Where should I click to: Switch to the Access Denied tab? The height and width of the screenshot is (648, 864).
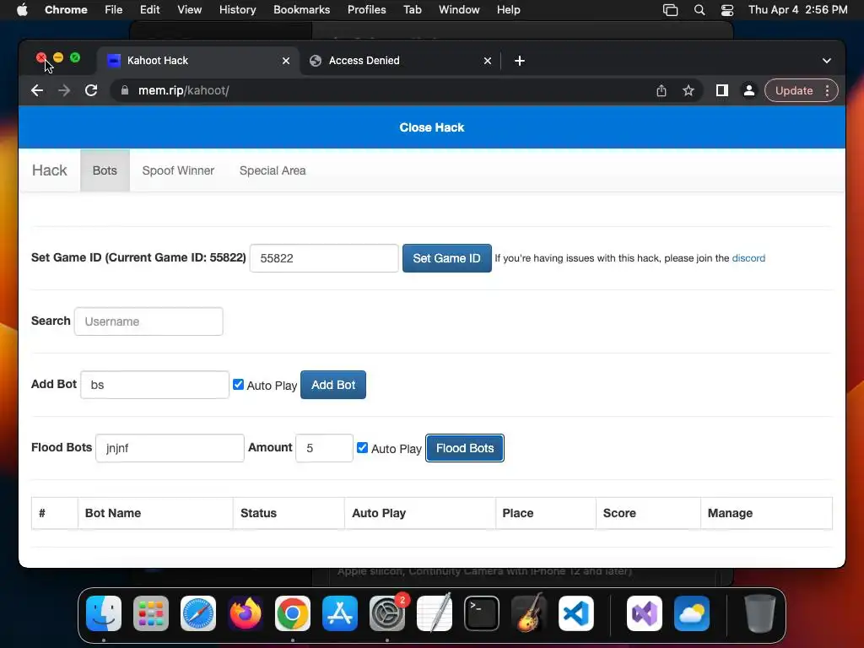point(401,61)
